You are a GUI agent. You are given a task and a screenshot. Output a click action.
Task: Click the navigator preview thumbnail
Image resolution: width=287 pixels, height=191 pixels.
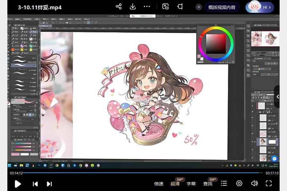pyautogui.click(x=265, y=38)
